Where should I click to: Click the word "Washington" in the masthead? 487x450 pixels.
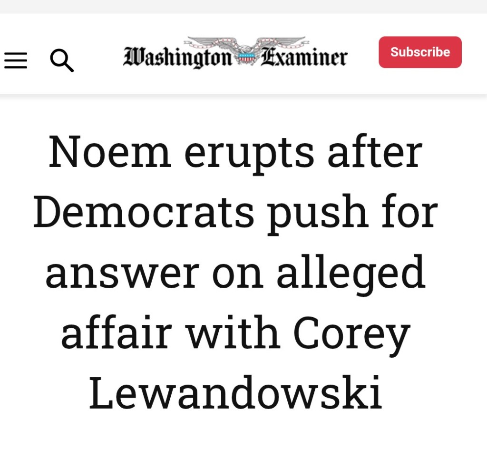point(177,58)
